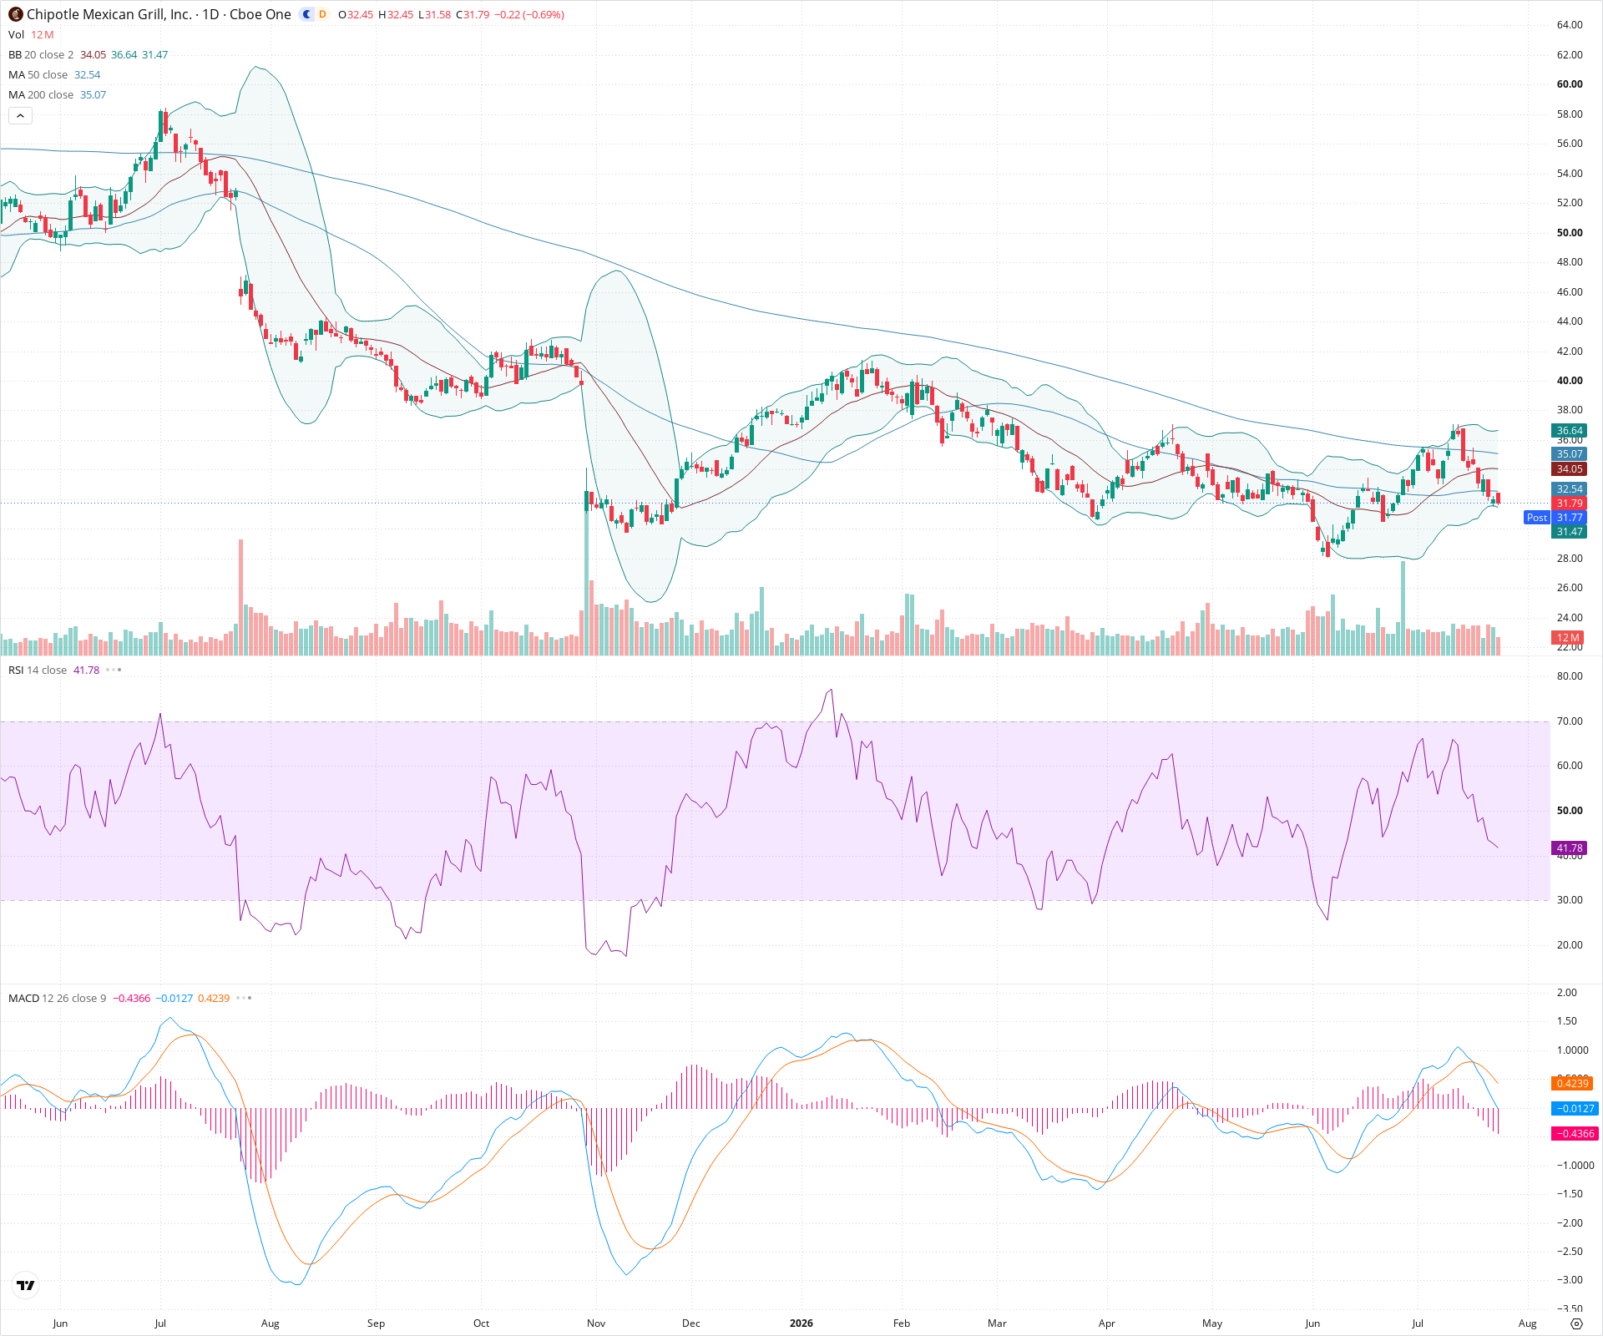
Task: Click the 36.64 upper band price label
Action: coord(1569,431)
